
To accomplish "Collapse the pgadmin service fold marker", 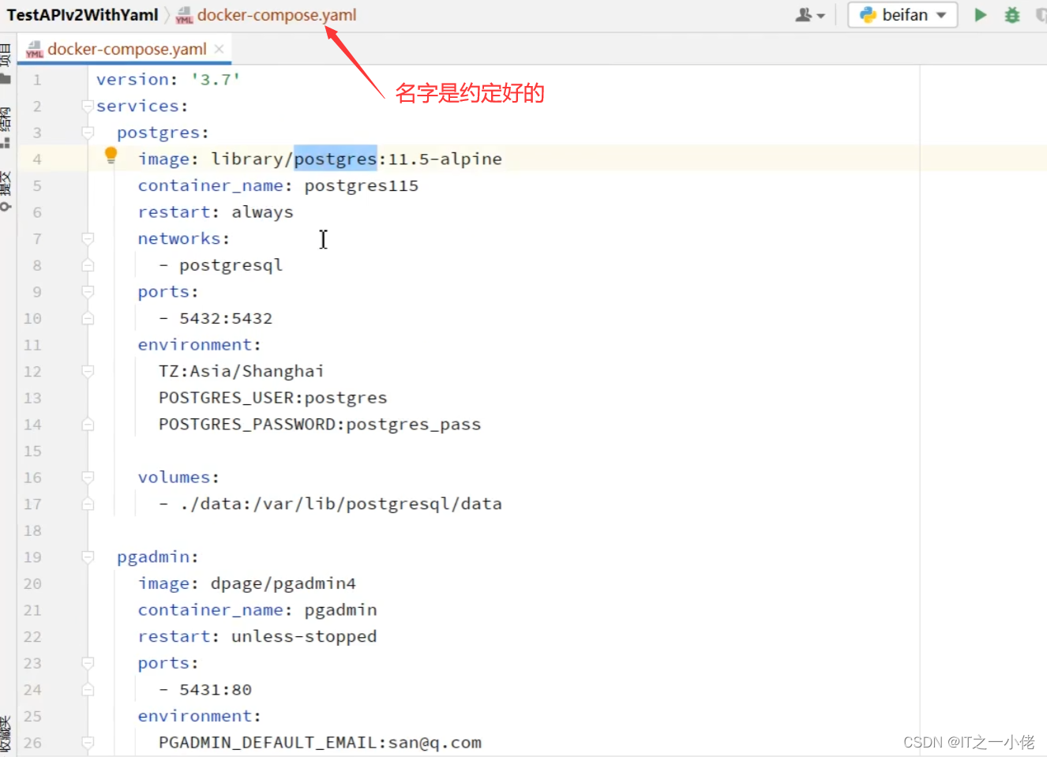I will 88,557.
